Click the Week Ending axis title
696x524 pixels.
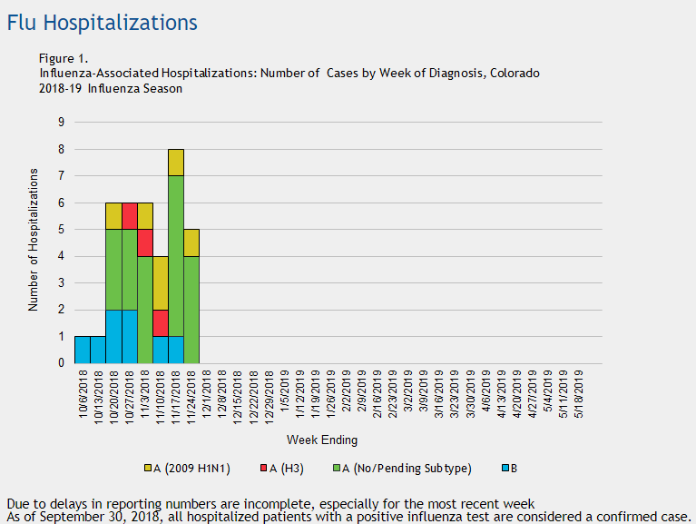tap(322, 440)
